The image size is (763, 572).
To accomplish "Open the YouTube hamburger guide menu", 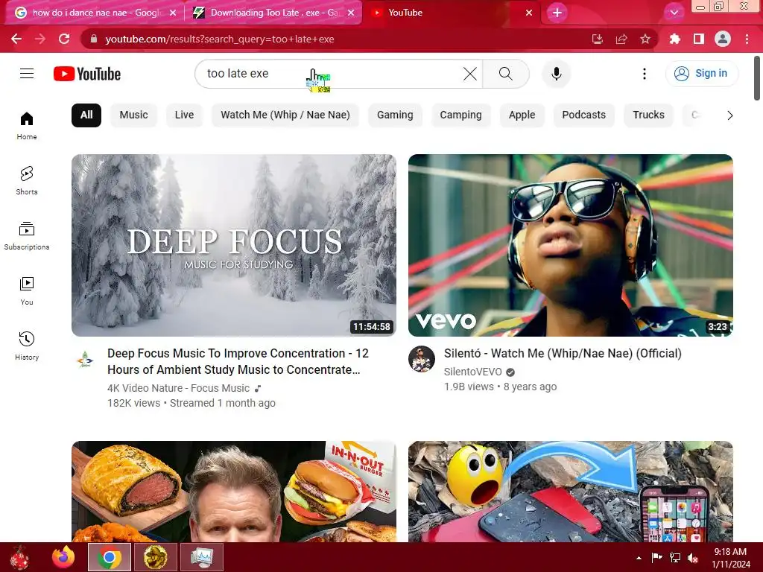I will pos(27,74).
